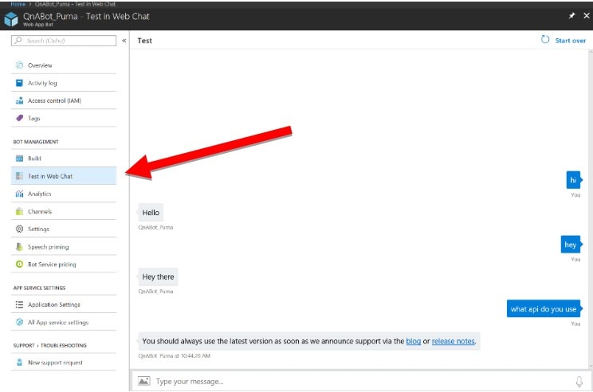
Task: Click the Application Settings list icon
Action: [19, 304]
